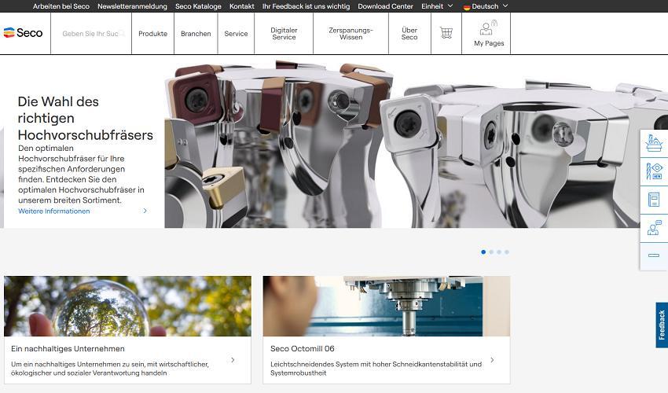Open the Zerspanungs-Wissen menu
The width and height of the screenshot is (668, 393).
(x=351, y=34)
